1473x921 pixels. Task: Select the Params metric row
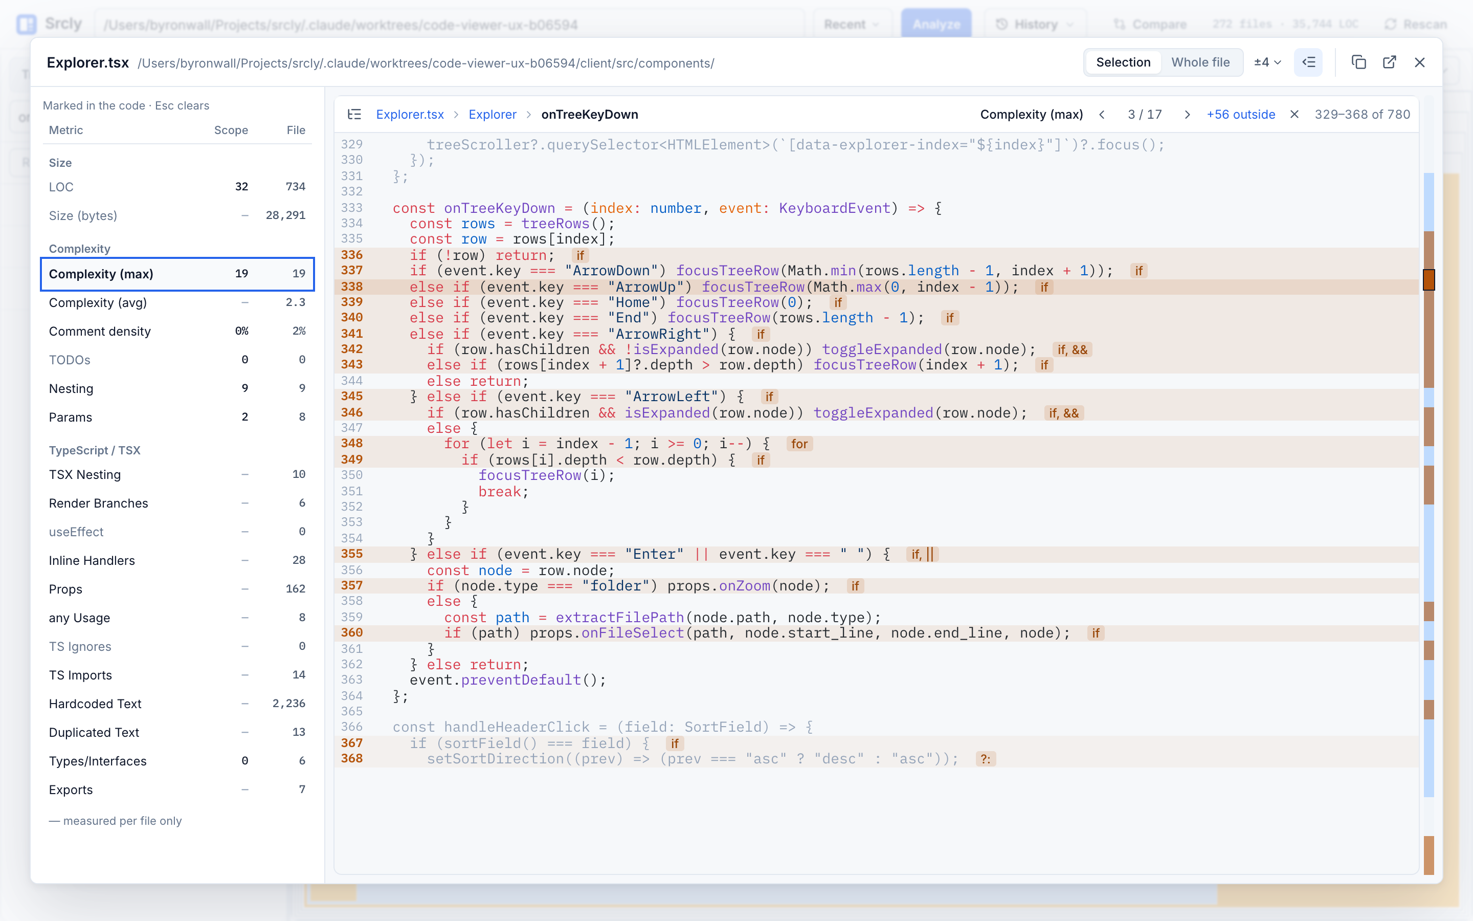[177, 416]
